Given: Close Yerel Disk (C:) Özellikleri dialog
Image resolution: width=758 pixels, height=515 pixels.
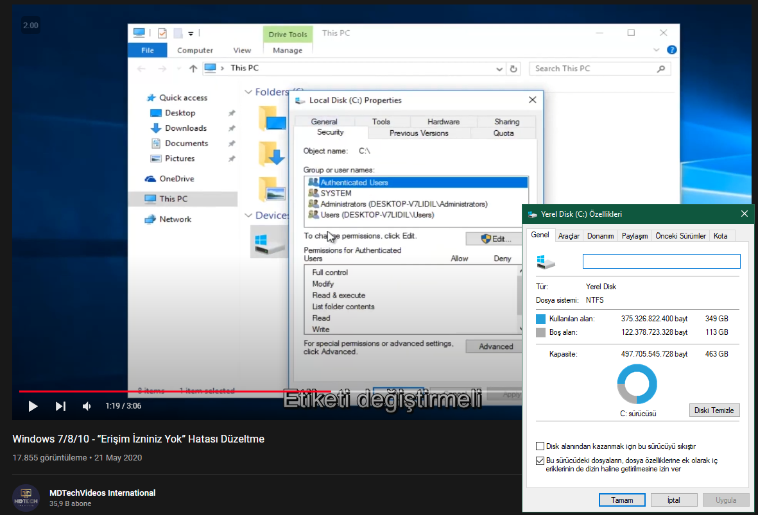Looking at the screenshot, I should (x=745, y=214).
